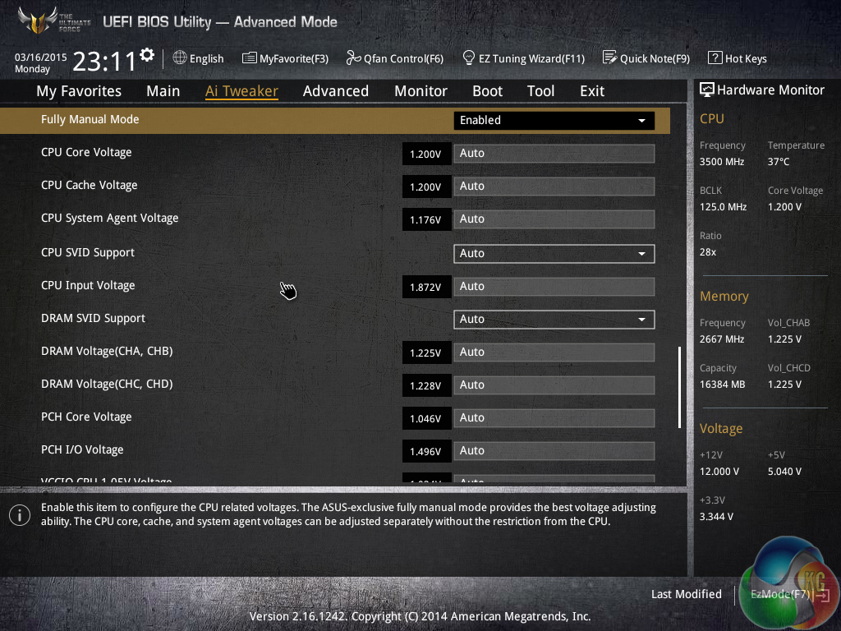Click CPU Input Voltage input field
Screen dimensions: 841x631
(x=554, y=287)
